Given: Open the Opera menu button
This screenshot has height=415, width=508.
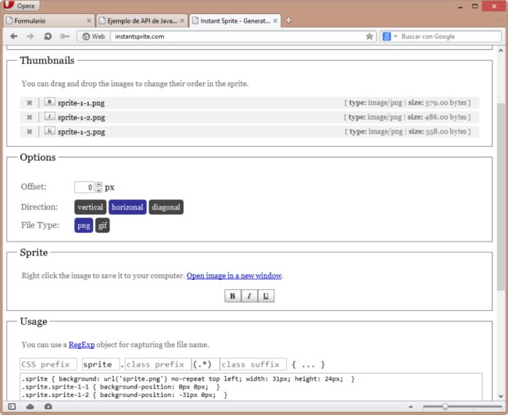Looking at the screenshot, I should coord(21,5).
